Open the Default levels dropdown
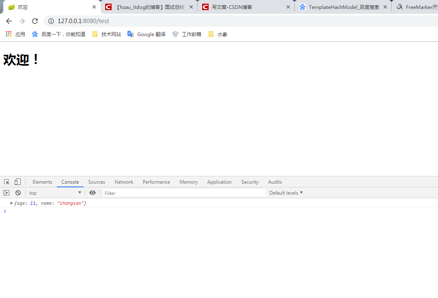Screen dimensions: 438x298 (286, 193)
